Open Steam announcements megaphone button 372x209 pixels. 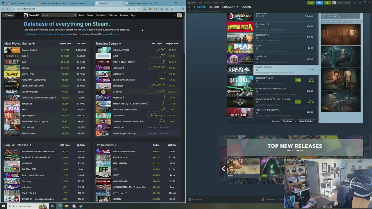pos(319,3)
